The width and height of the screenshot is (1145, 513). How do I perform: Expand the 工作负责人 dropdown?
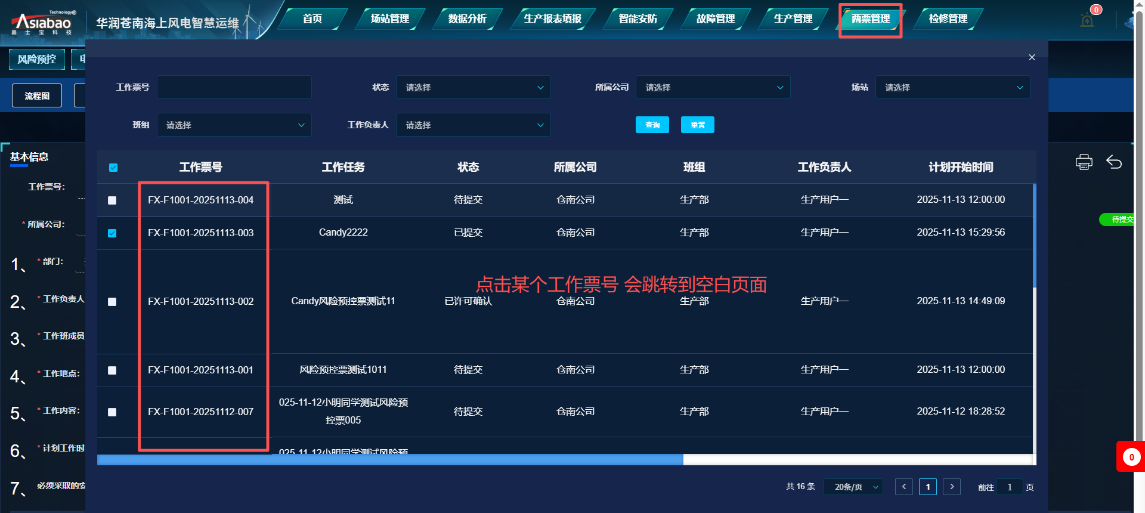coord(473,125)
